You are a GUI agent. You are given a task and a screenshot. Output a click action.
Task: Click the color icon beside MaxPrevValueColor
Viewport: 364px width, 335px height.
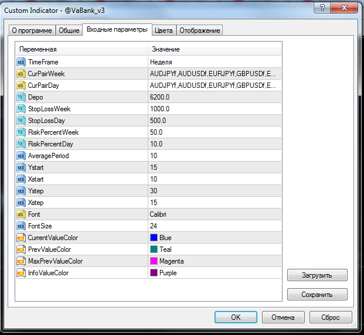(21, 261)
